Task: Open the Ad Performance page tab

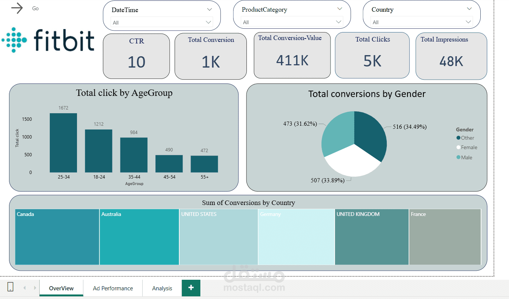Action: [113, 288]
